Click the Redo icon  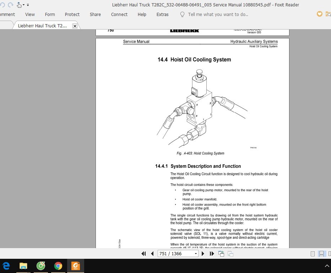[x=10, y=5]
